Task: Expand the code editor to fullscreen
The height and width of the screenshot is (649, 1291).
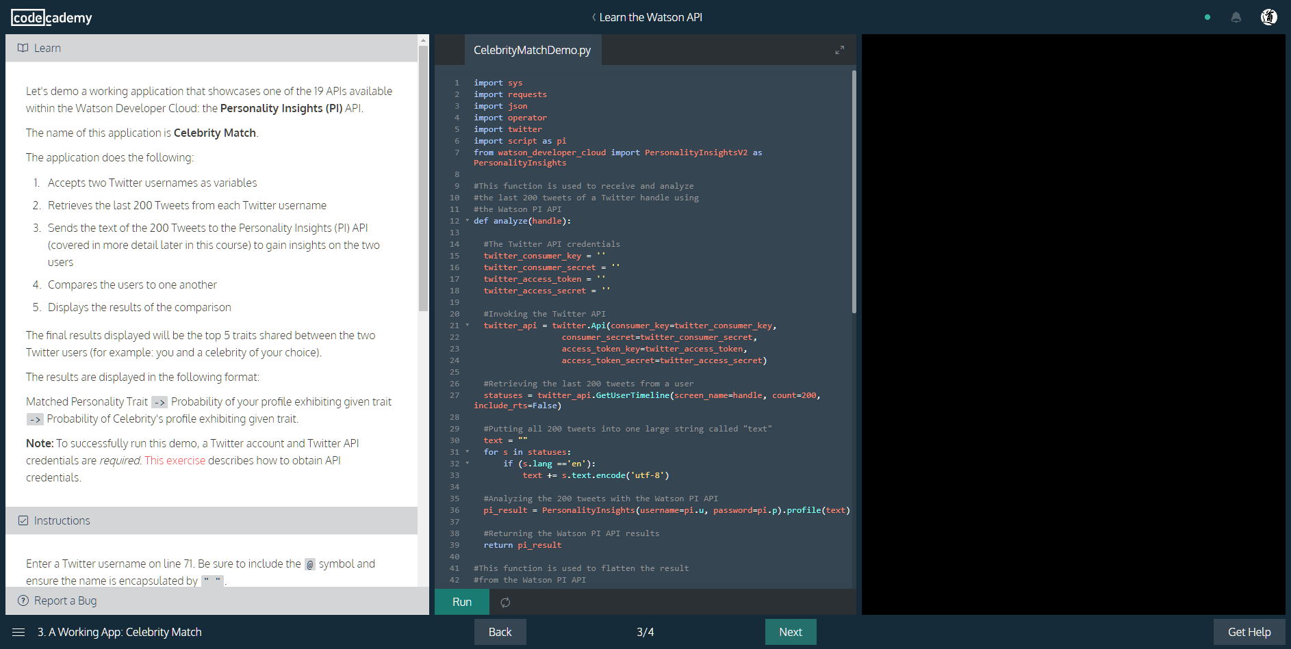Action: pyautogui.click(x=839, y=50)
